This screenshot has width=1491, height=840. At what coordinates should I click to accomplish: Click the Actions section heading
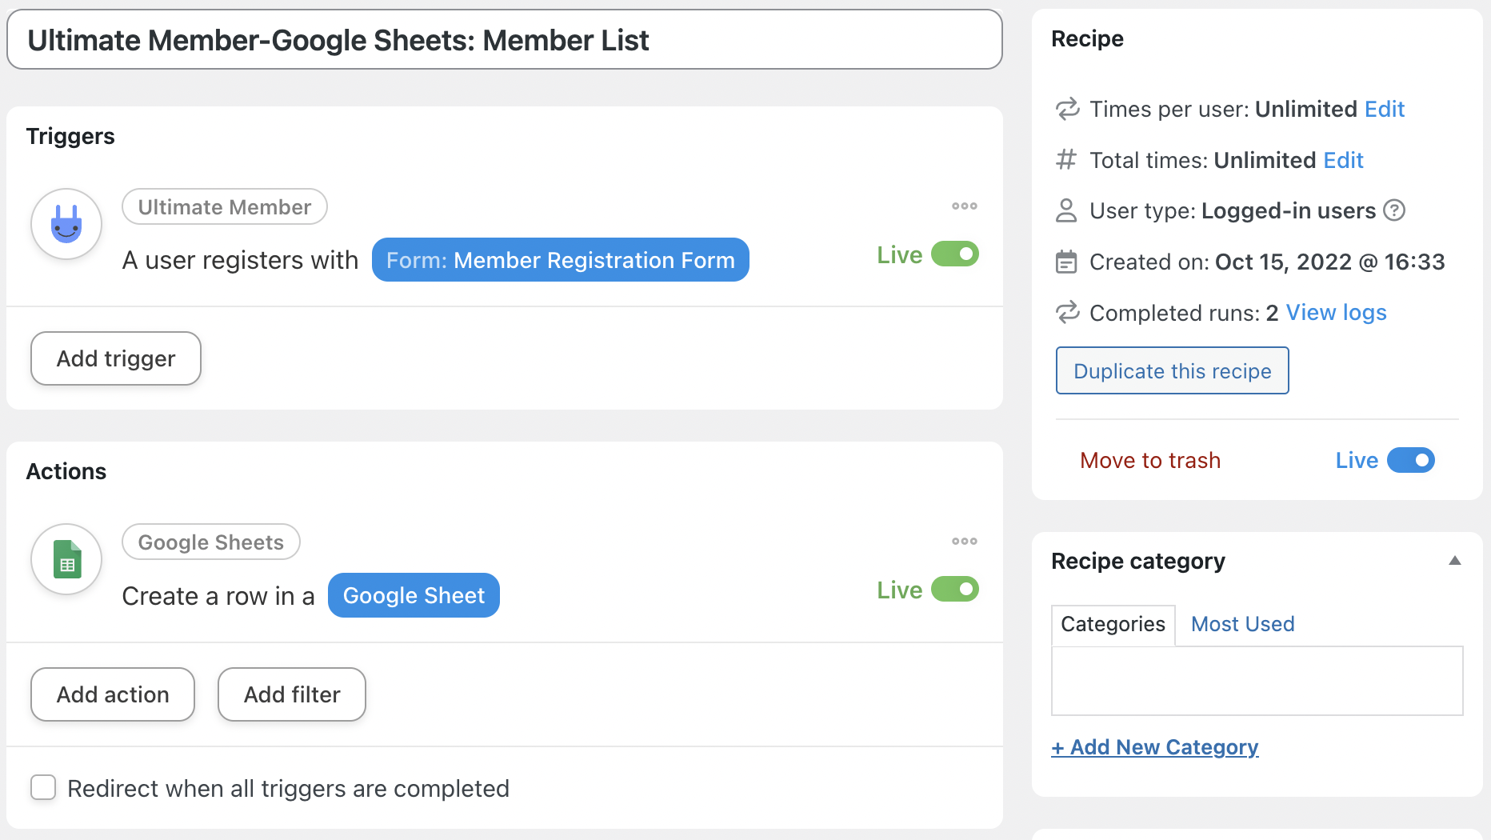click(66, 471)
